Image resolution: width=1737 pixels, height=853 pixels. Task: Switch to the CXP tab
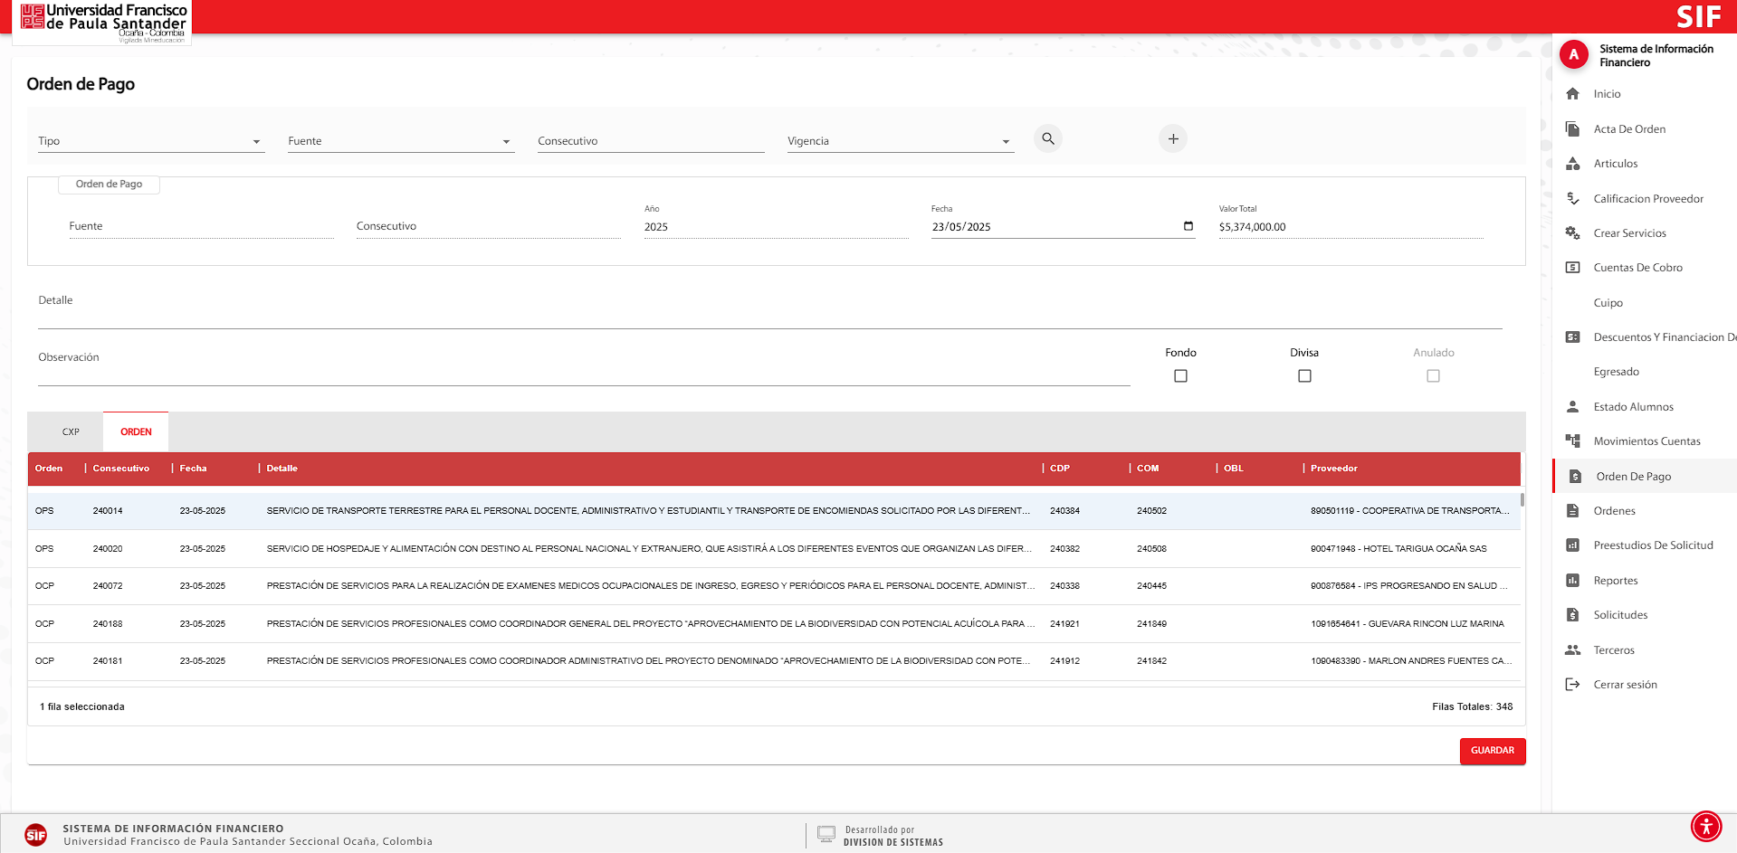tap(71, 432)
